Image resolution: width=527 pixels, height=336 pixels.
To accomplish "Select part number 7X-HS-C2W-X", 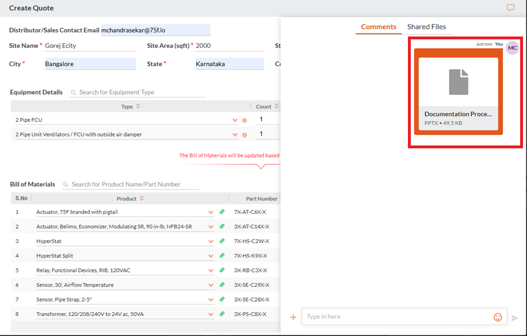I will [251, 241].
